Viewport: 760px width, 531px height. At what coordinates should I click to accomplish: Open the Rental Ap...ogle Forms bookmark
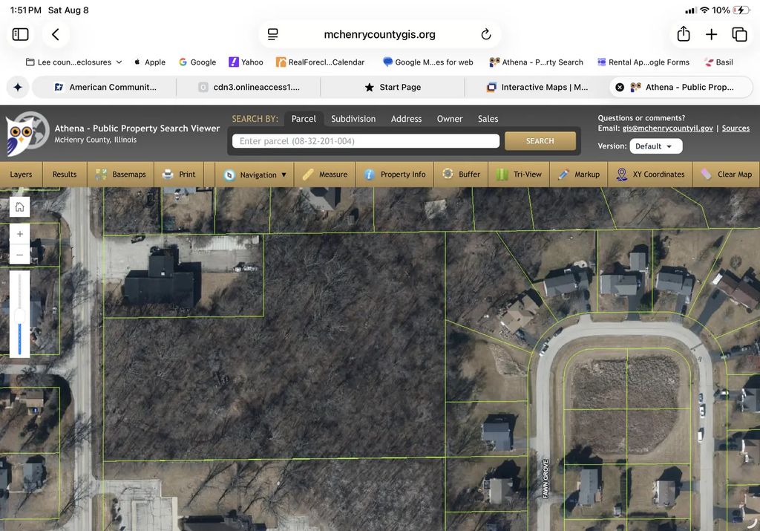(x=643, y=62)
